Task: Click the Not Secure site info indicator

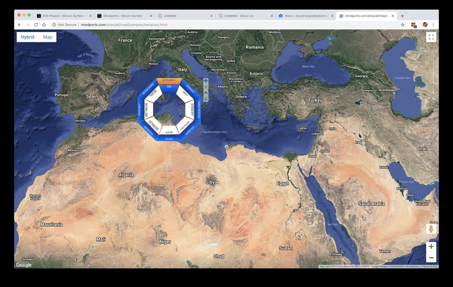Action: pos(64,25)
